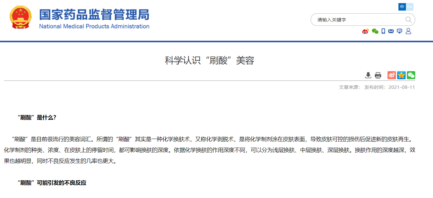Open the user account icon

pos(408,31)
